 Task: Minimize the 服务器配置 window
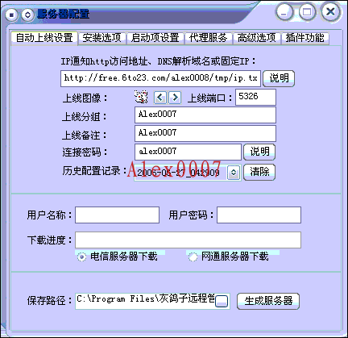click(x=284, y=12)
